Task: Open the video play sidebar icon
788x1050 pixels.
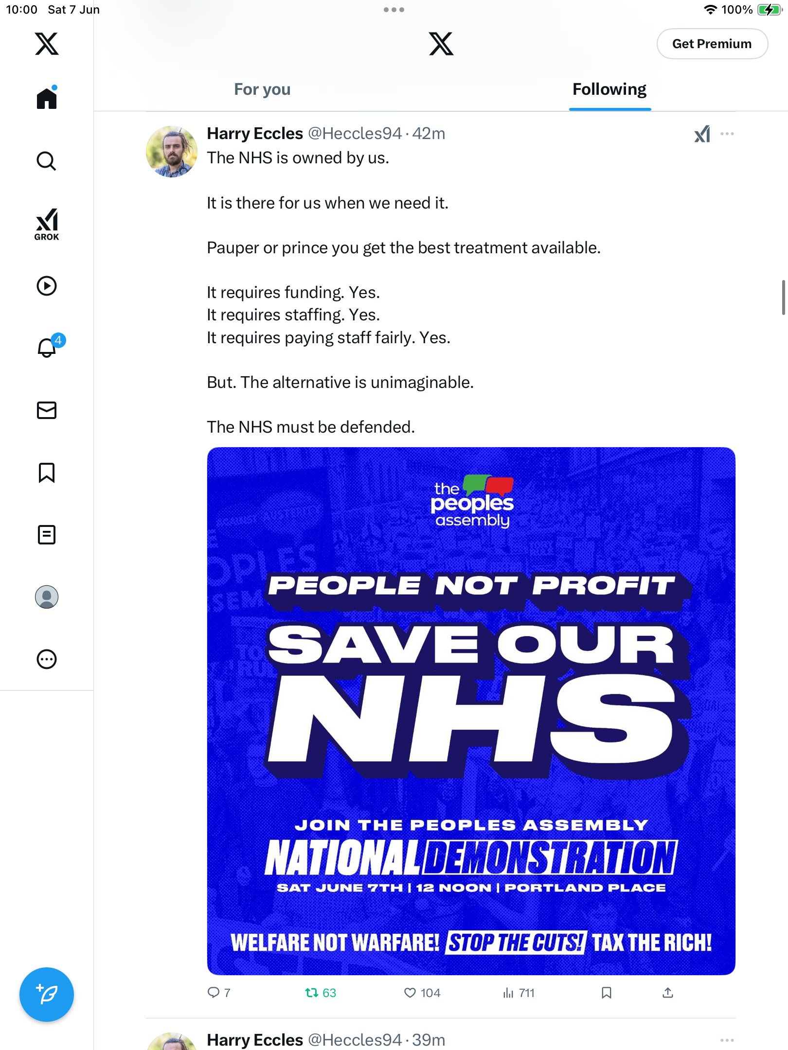Action: tap(47, 286)
